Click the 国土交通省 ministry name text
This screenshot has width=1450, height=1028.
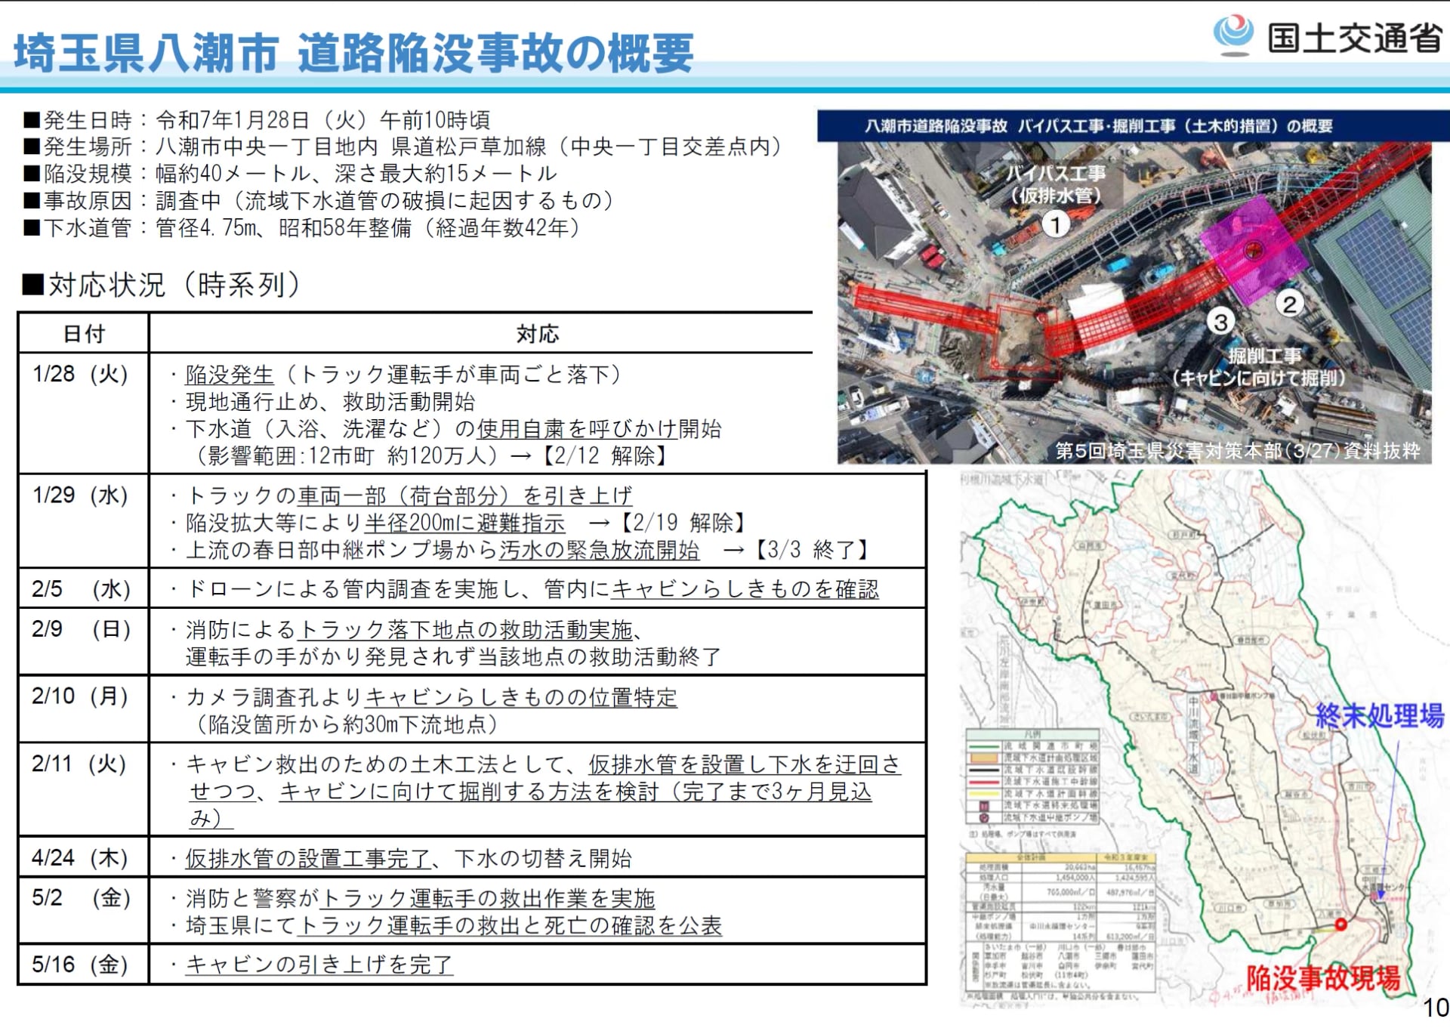pos(1355,38)
